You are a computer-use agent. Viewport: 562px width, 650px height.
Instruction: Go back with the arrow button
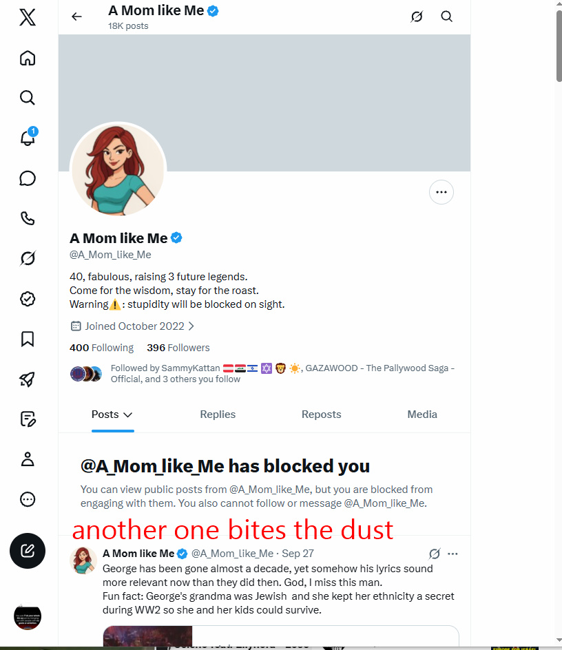(x=76, y=17)
